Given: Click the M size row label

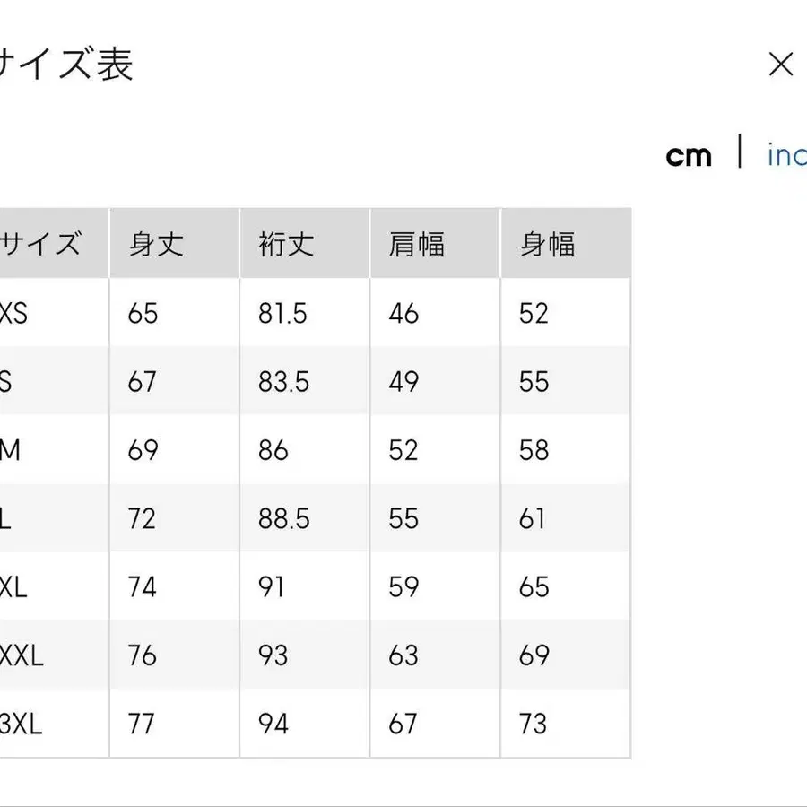Looking at the screenshot, I should coord(11,450).
